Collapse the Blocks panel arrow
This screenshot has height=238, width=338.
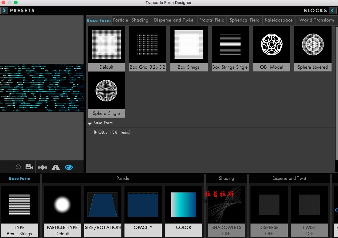coord(333,10)
